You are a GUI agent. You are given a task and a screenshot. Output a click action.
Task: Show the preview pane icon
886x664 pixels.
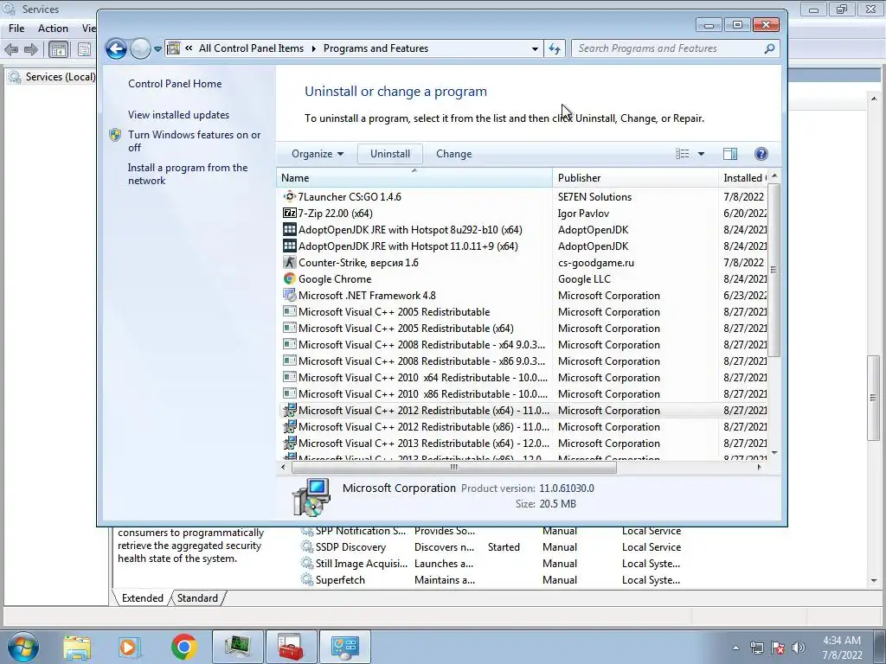(x=730, y=154)
